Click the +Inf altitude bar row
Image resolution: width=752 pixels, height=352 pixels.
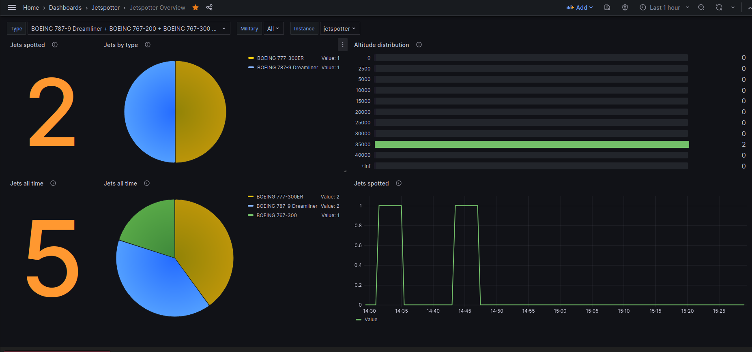click(531, 166)
